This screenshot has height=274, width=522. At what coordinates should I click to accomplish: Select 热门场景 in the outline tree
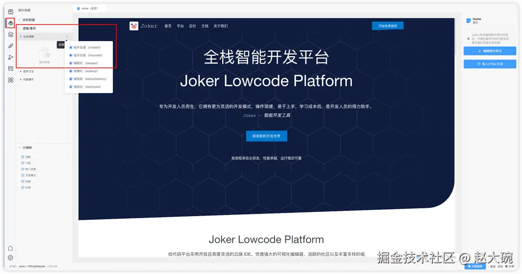click(31, 169)
